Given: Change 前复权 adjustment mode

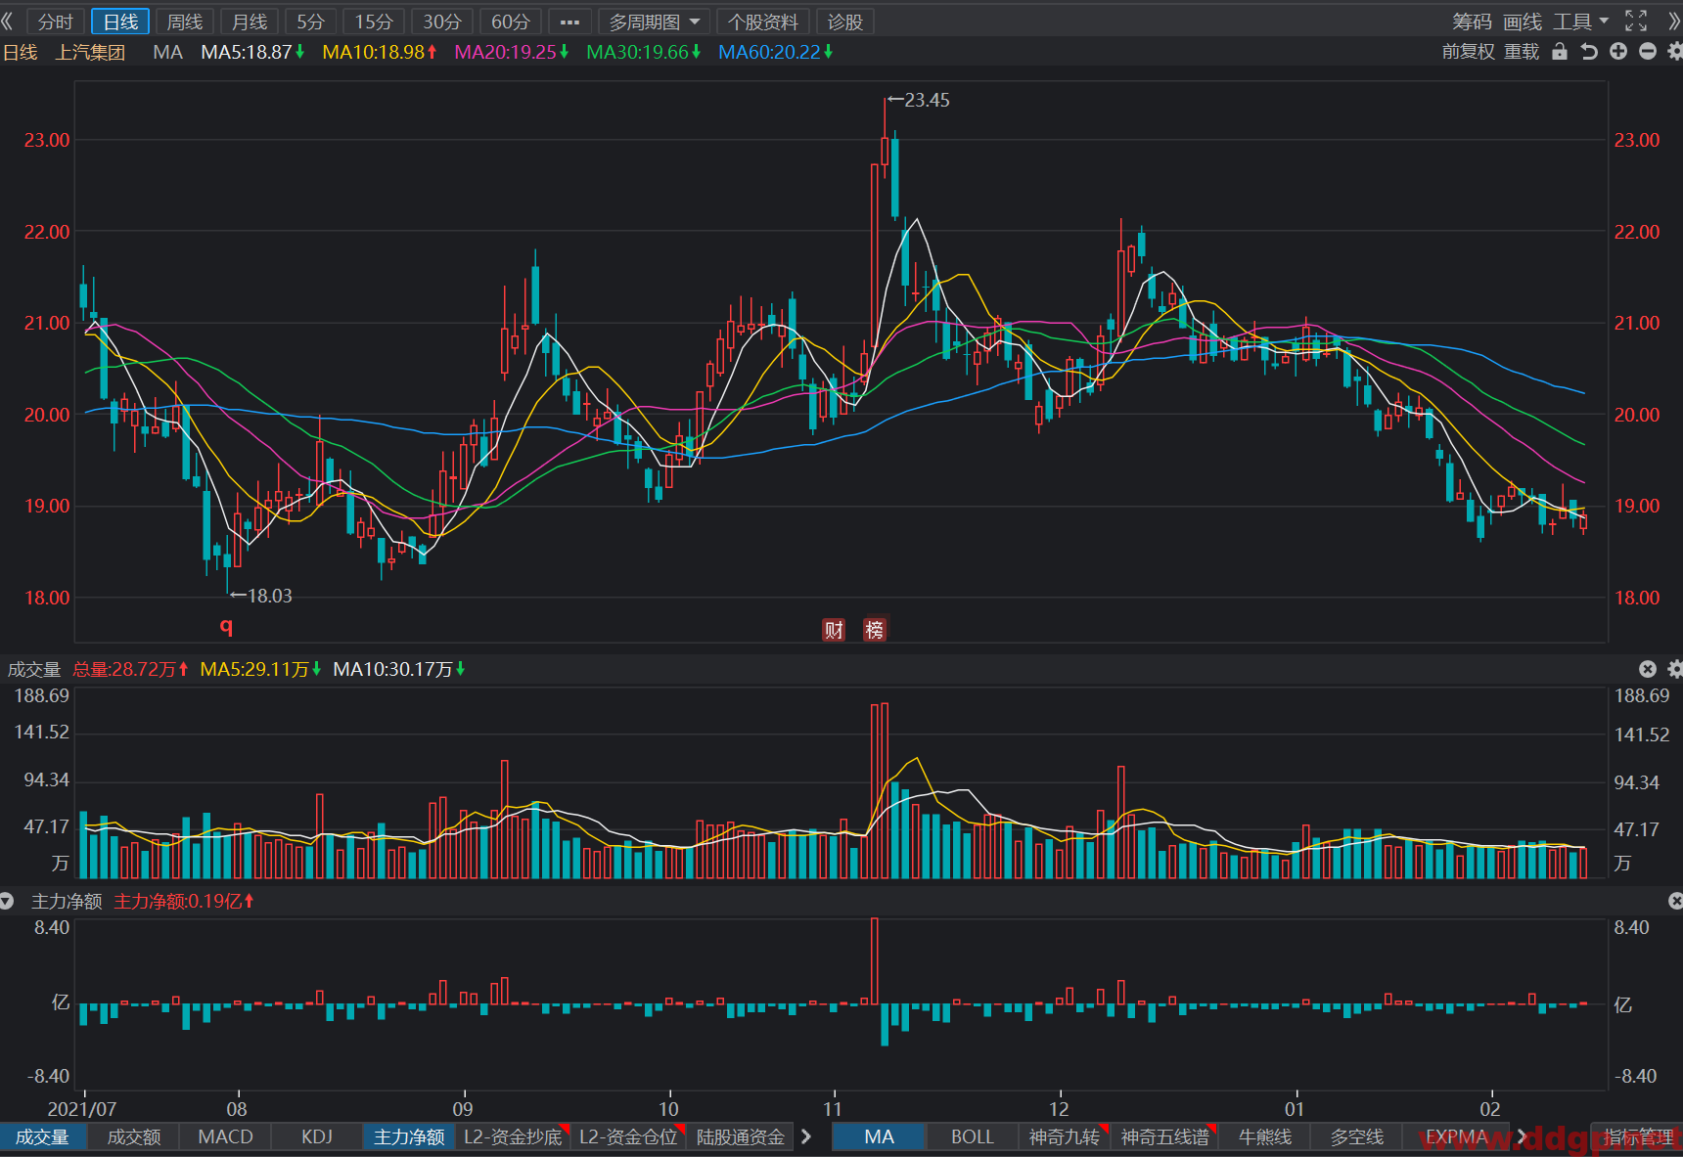Looking at the screenshot, I should click(x=1469, y=52).
